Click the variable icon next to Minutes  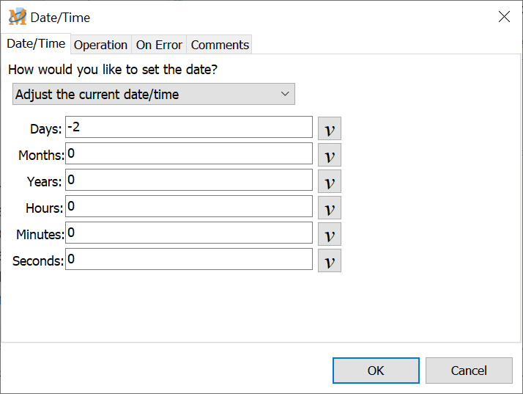pyautogui.click(x=330, y=234)
